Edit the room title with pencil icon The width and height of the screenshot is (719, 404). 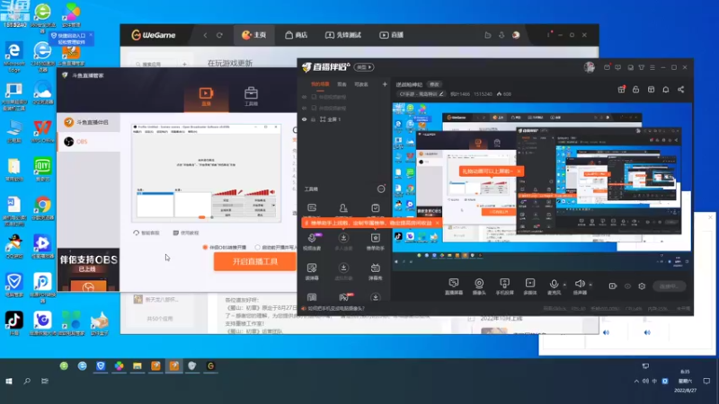441,94
